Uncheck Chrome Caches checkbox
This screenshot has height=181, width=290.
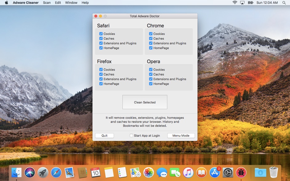click(151, 38)
